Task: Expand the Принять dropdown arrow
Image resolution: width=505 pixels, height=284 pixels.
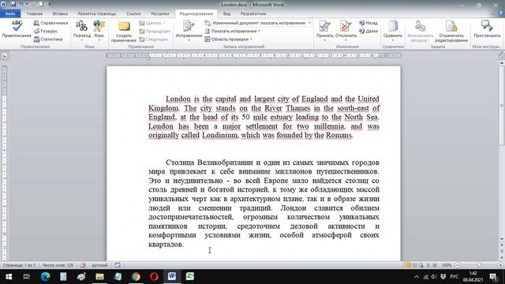Action: 324,40
